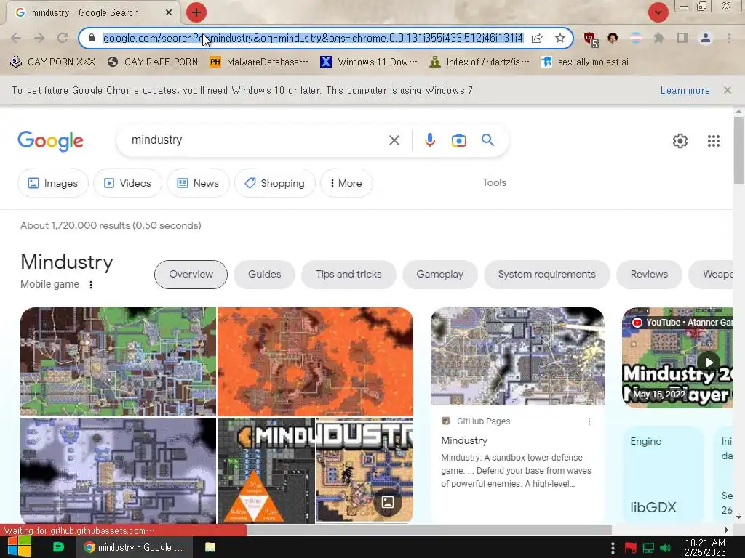
Task: Select the Guides chip
Action: (265, 274)
